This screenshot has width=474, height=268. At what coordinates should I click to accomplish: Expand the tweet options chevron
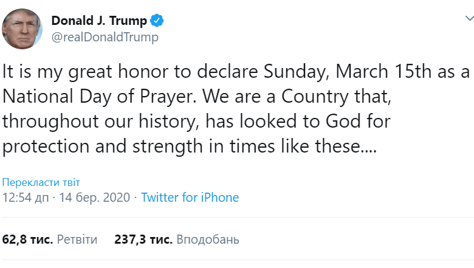point(468,19)
